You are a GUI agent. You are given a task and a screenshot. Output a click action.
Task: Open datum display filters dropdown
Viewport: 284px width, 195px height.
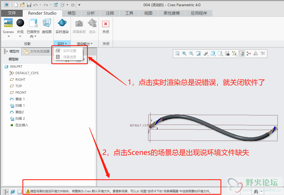[x=234, y=53]
